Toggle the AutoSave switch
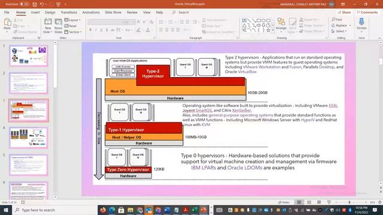 [x=24, y=4]
